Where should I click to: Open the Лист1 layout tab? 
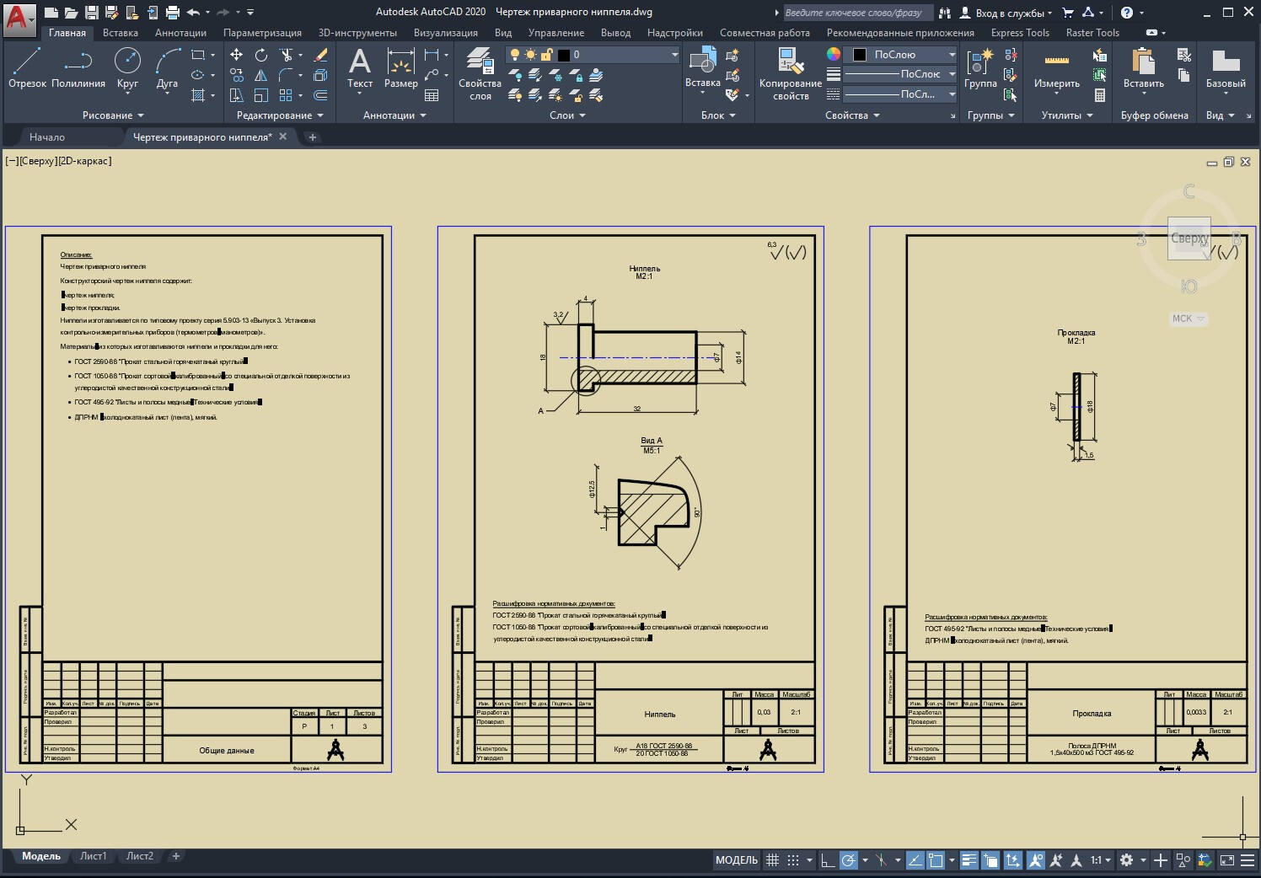coord(93,856)
